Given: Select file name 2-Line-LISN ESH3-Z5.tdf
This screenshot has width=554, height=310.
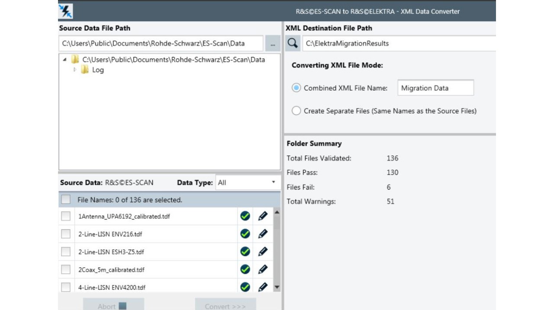Looking at the screenshot, I should tap(111, 252).
